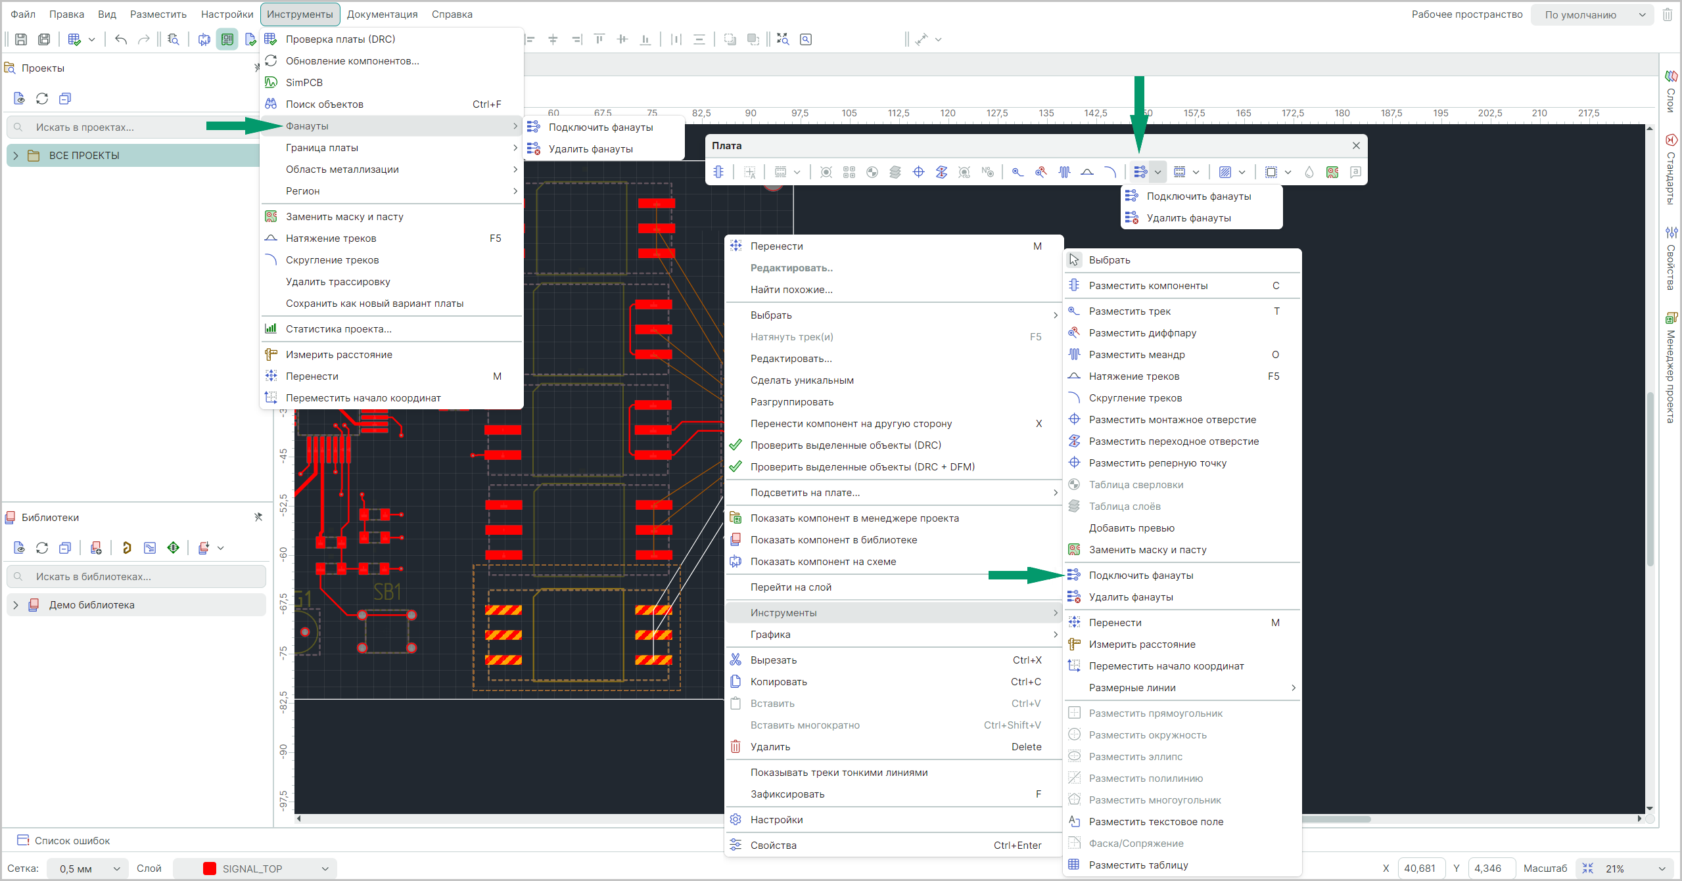This screenshot has width=1682, height=881.
Task: Toggle the pin on the Библиотеки panel
Action: tap(258, 517)
